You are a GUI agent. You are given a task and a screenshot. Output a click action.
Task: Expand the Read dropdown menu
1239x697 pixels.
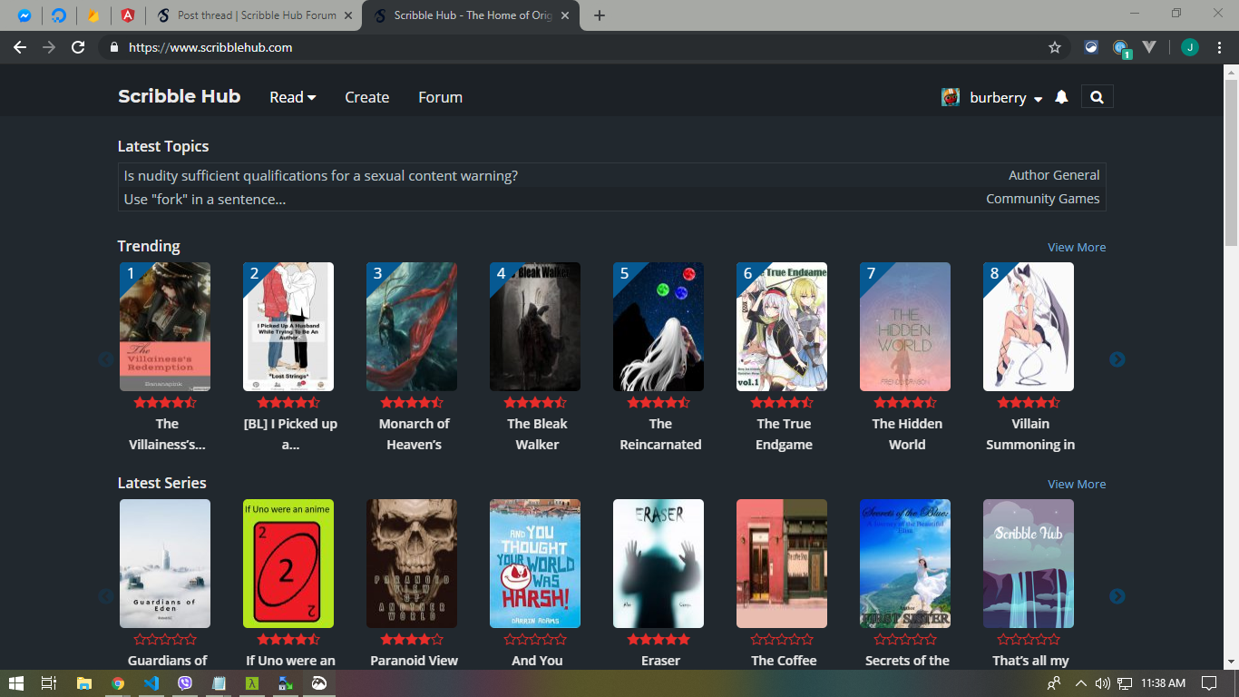click(292, 97)
